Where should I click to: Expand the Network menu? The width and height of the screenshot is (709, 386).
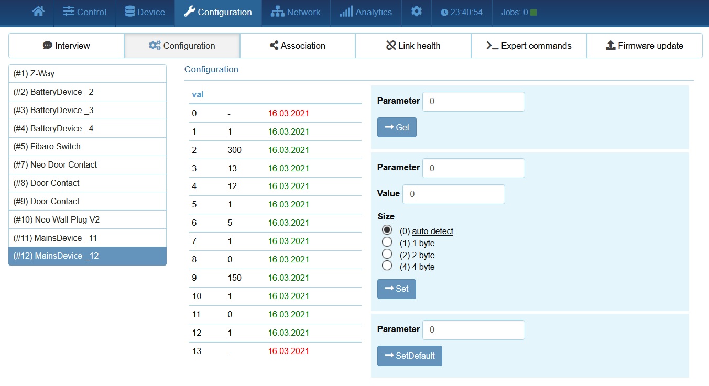[296, 12]
